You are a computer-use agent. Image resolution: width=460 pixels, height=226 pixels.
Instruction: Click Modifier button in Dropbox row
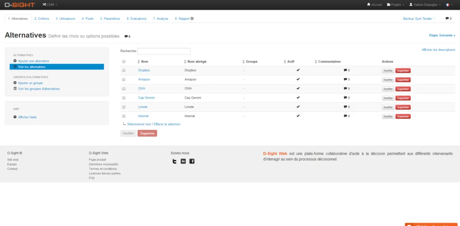pos(388,70)
